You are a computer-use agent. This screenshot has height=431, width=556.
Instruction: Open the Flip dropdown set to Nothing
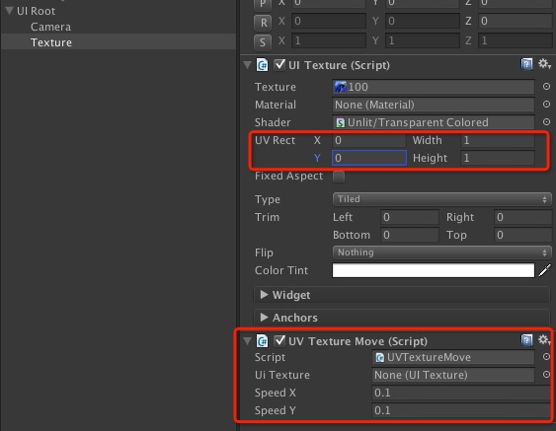[x=441, y=252]
